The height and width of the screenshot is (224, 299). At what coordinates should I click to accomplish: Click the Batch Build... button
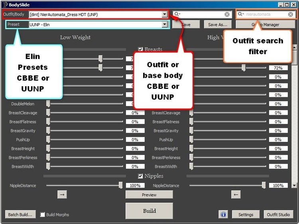(x=20, y=214)
